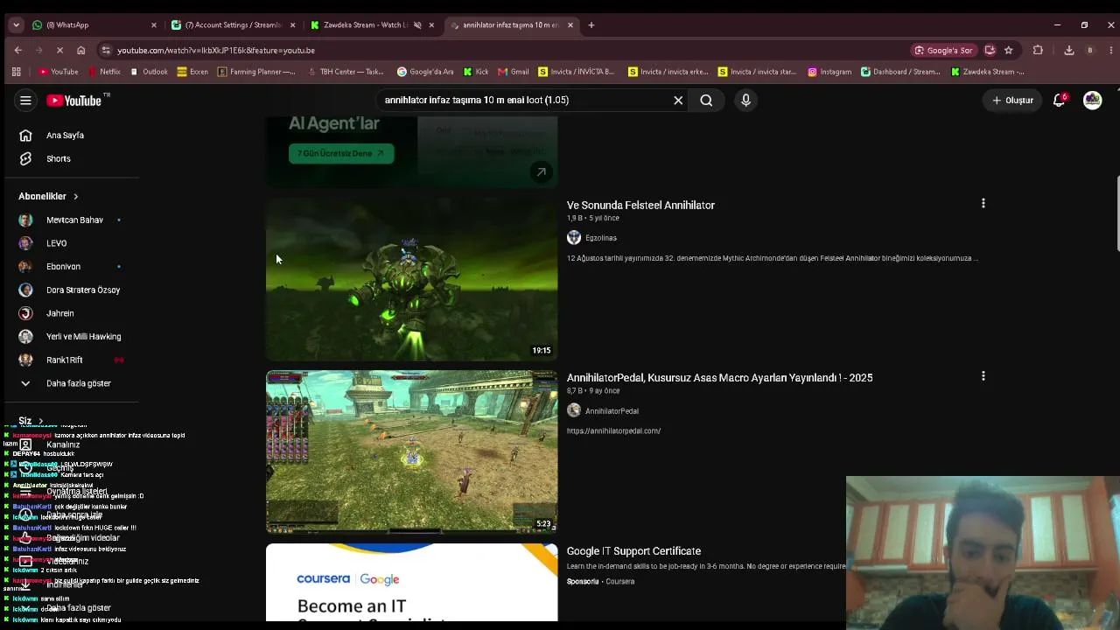The image size is (1120, 630).
Task: Open the Coursera Google ad thumbnail
Action: (411, 583)
